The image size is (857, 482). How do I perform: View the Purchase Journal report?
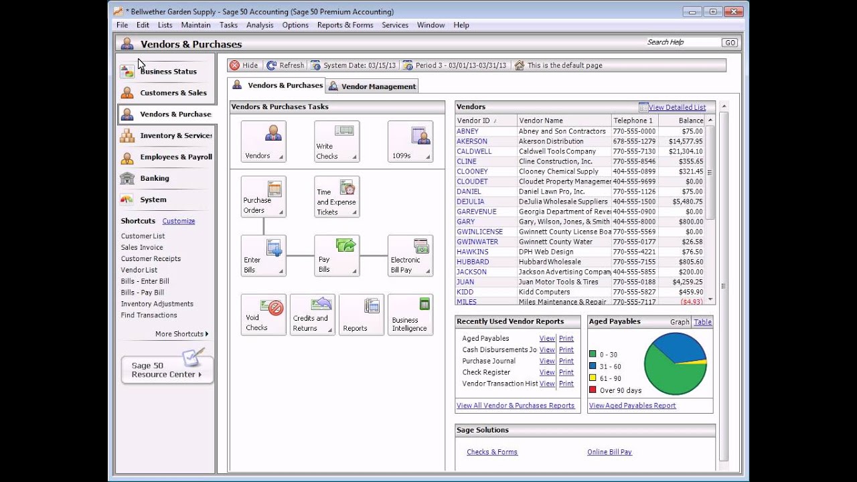coord(547,361)
